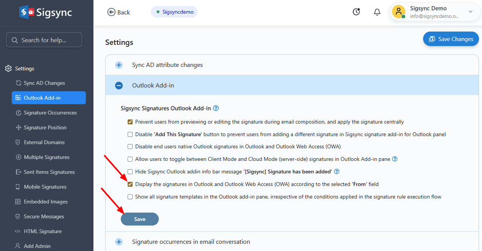The height and width of the screenshot is (251, 482).
Task: Go Back using the header button
Action: point(119,12)
